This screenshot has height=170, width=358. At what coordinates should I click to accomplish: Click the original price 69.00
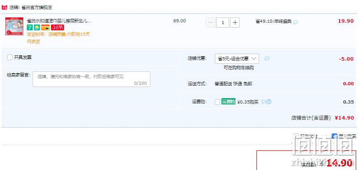[x=179, y=21]
